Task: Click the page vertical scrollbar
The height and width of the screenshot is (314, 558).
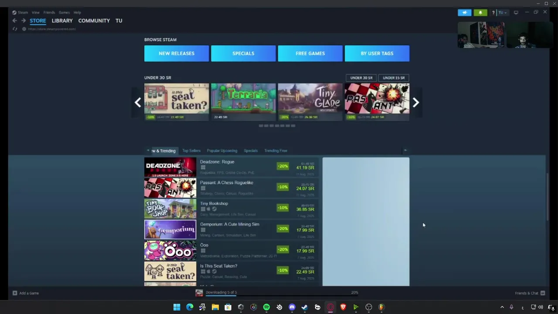Action: point(548,196)
